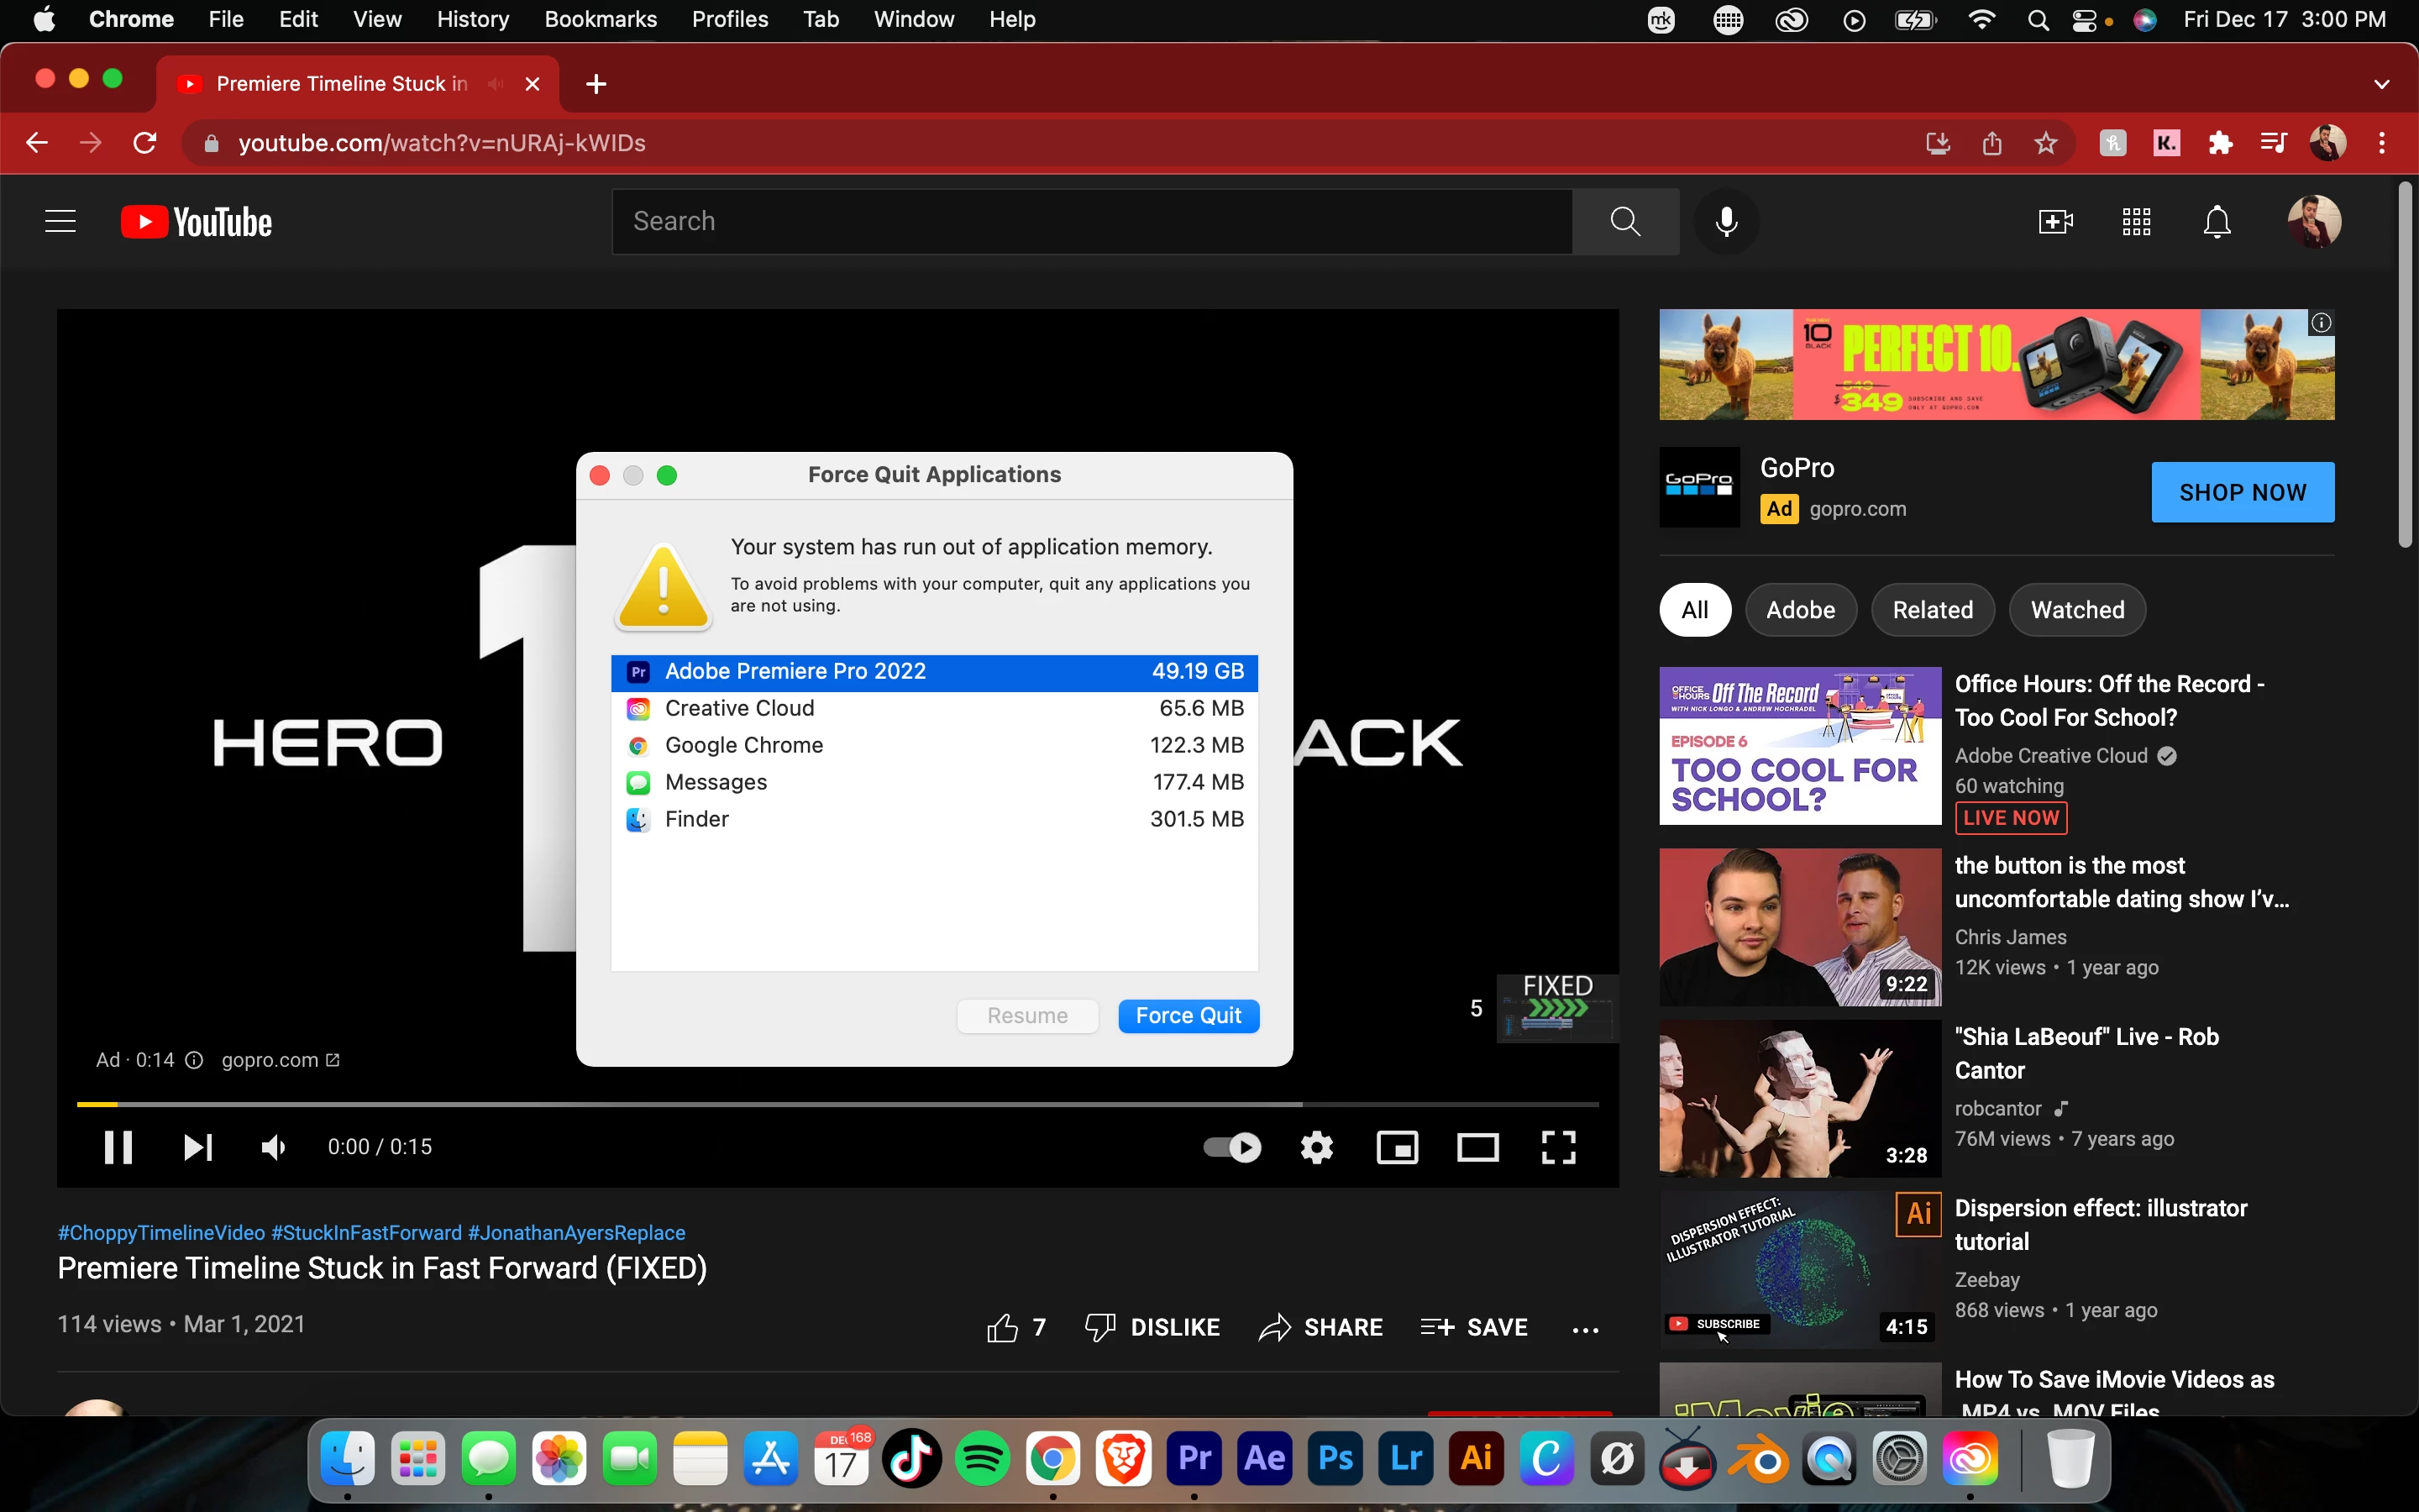Open Spotify from the Dock
The width and height of the screenshot is (2419, 1512).
click(983, 1459)
